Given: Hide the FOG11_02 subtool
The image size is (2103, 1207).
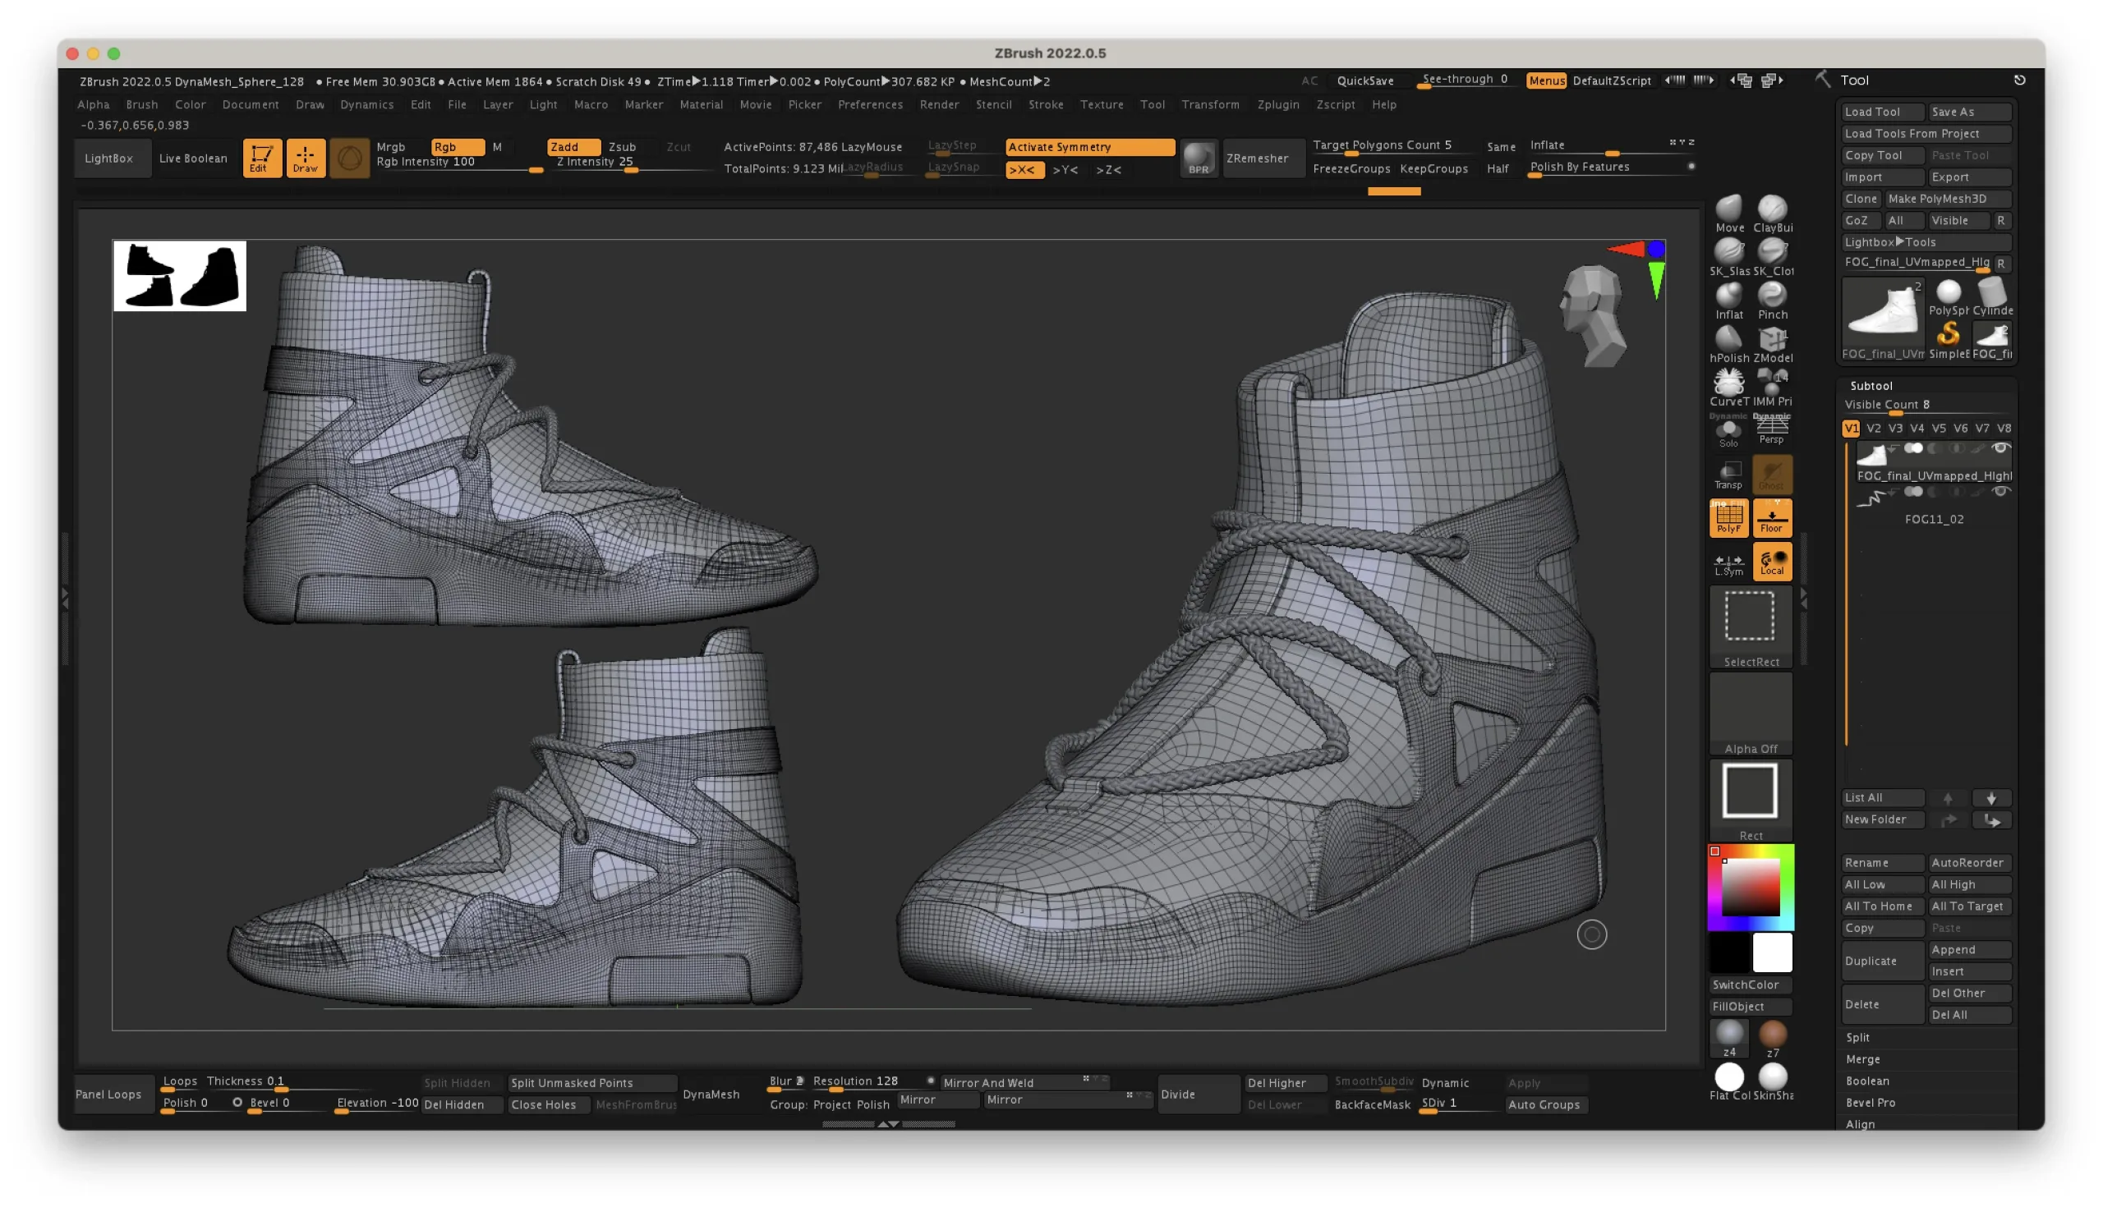Looking at the screenshot, I should coord(2002,491).
